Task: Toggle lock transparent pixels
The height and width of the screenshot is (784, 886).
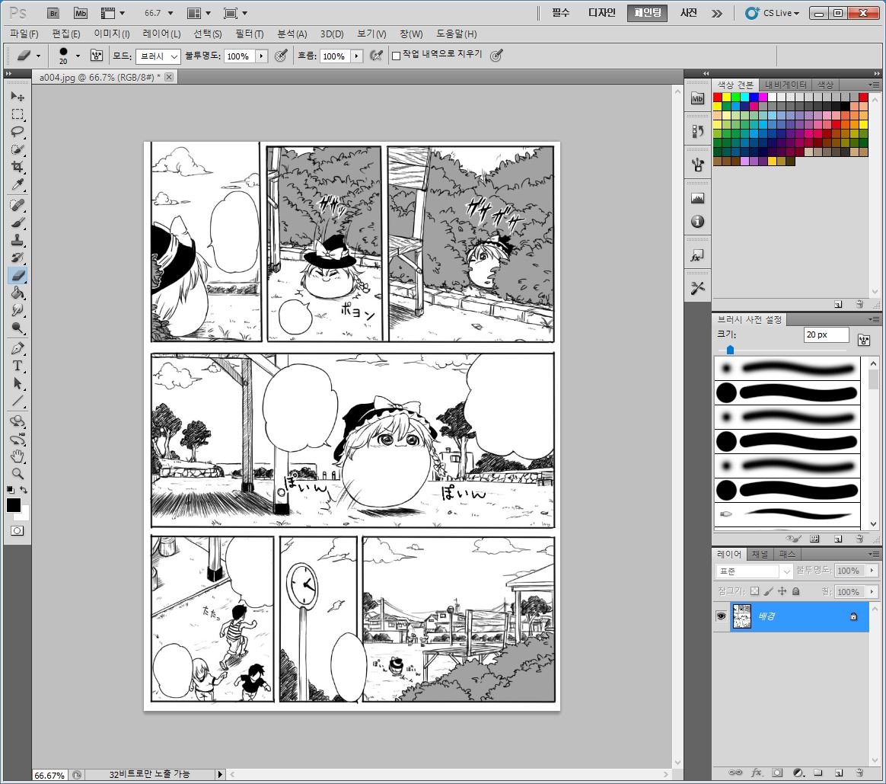Action: (754, 591)
